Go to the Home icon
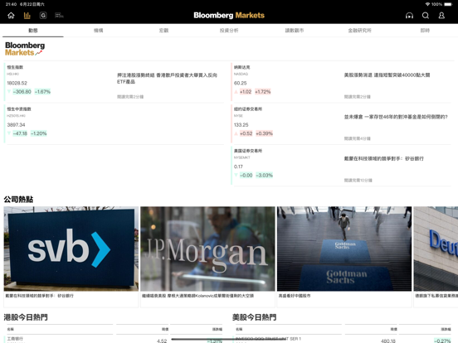Viewport: 458px width, 343px height. pos(11,16)
